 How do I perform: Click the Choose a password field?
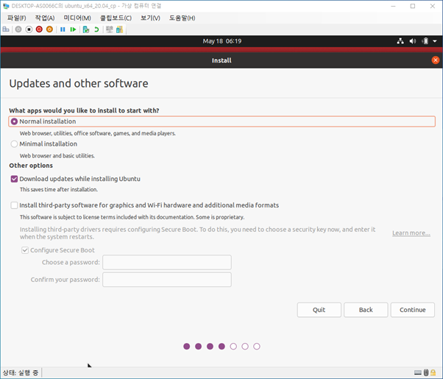pyautogui.click(x=167, y=262)
